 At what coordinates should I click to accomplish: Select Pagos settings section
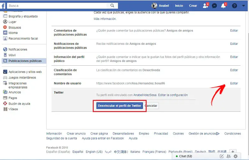point(13,98)
